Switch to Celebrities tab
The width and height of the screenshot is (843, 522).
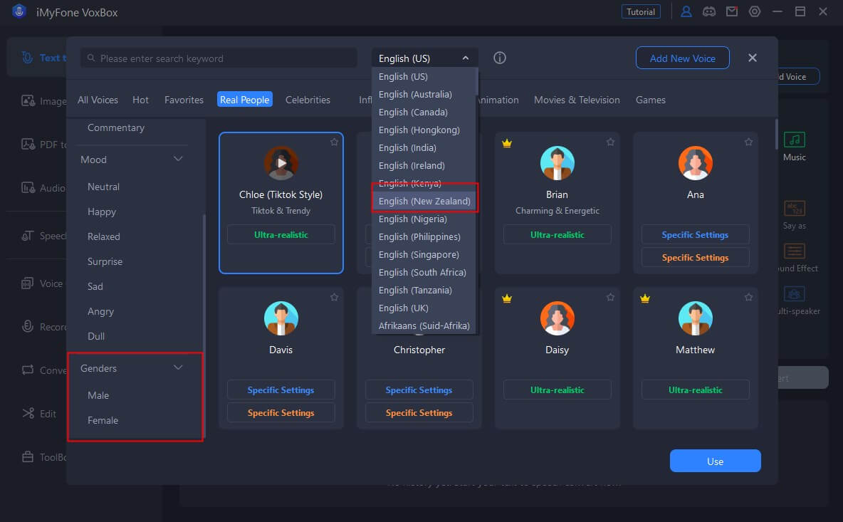click(308, 100)
